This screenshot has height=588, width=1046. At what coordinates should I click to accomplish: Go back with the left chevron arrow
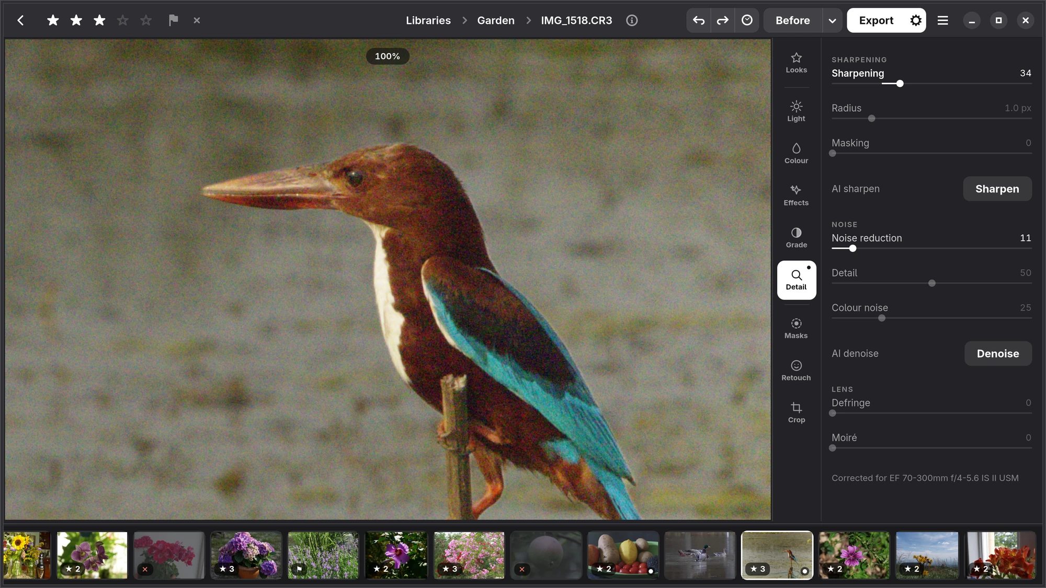click(x=20, y=20)
